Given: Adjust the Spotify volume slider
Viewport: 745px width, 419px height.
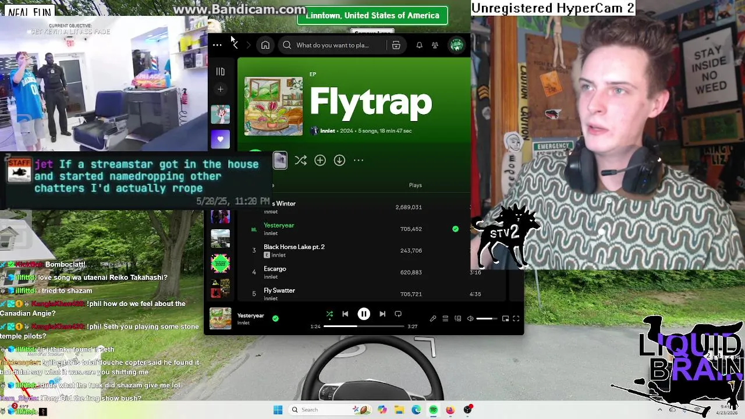Looking at the screenshot, I should coord(488,318).
